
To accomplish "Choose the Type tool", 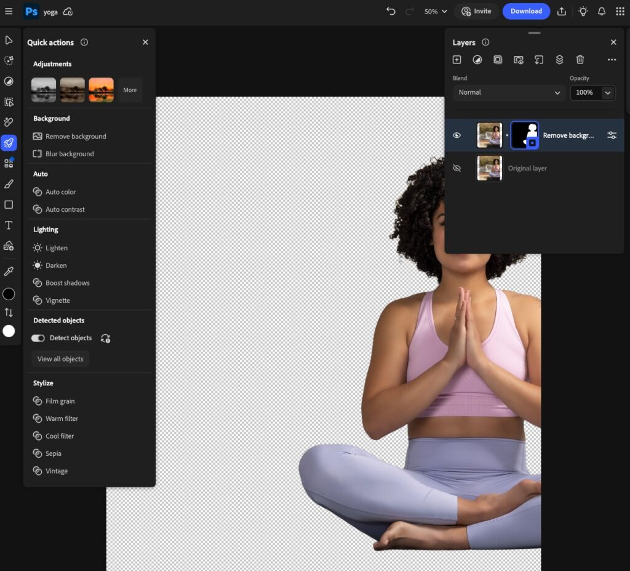I will tap(9, 225).
